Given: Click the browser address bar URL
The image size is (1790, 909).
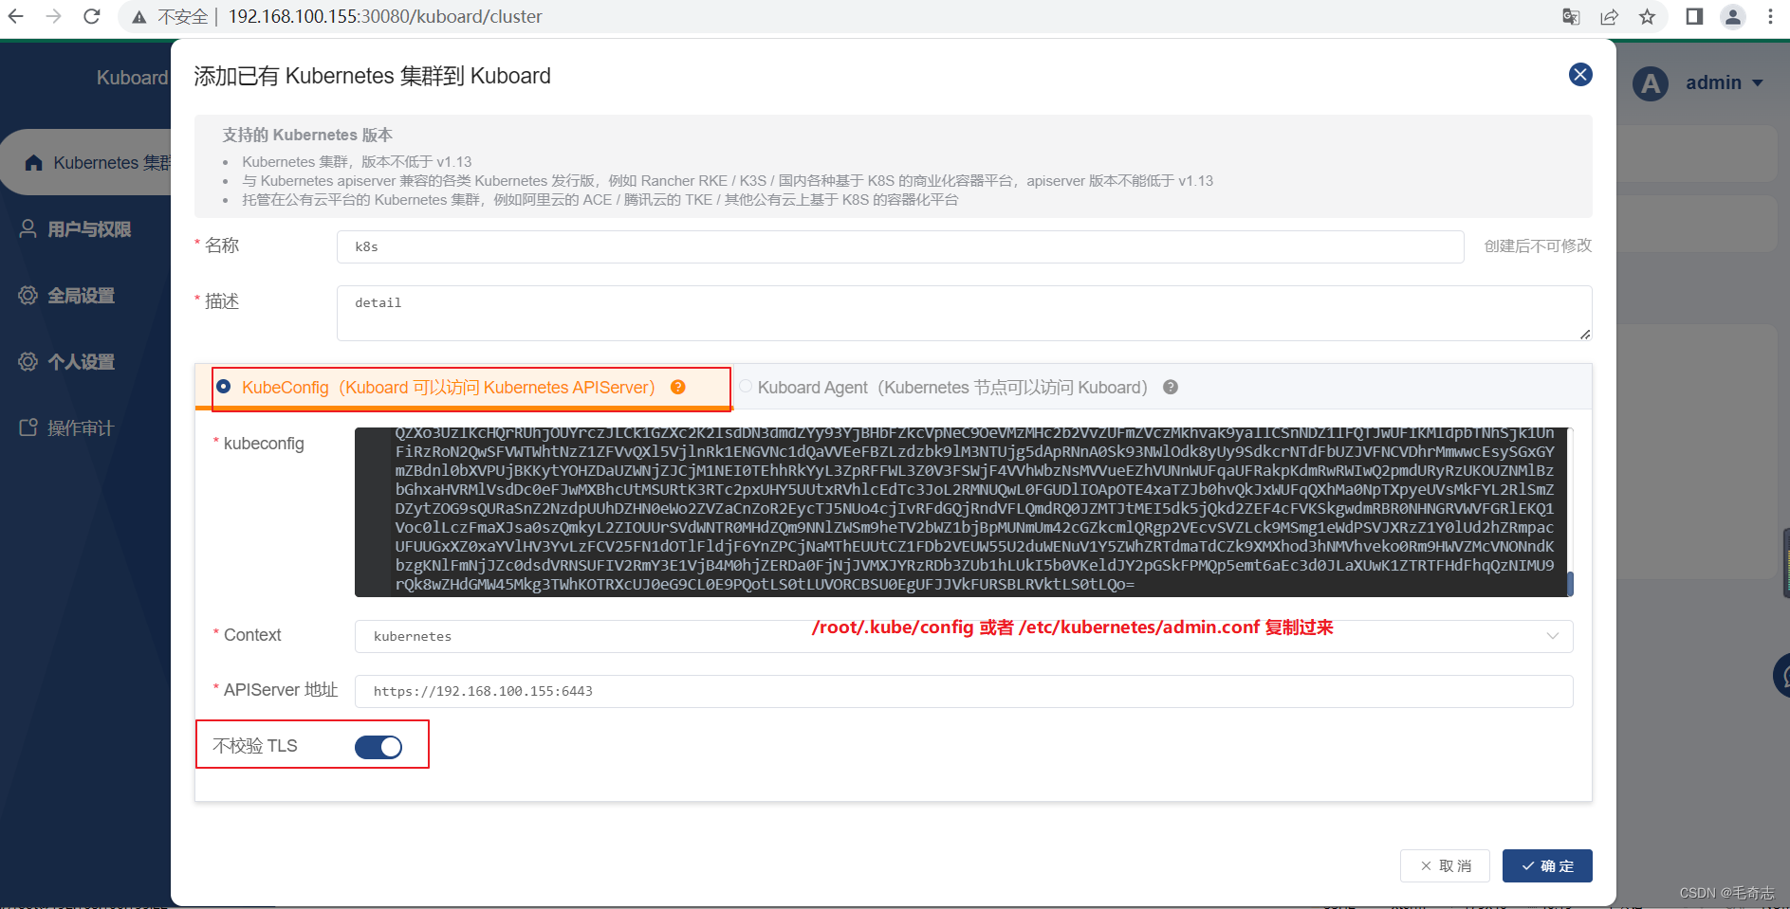Looking at the screenshot, I should [x=385, y=17].
